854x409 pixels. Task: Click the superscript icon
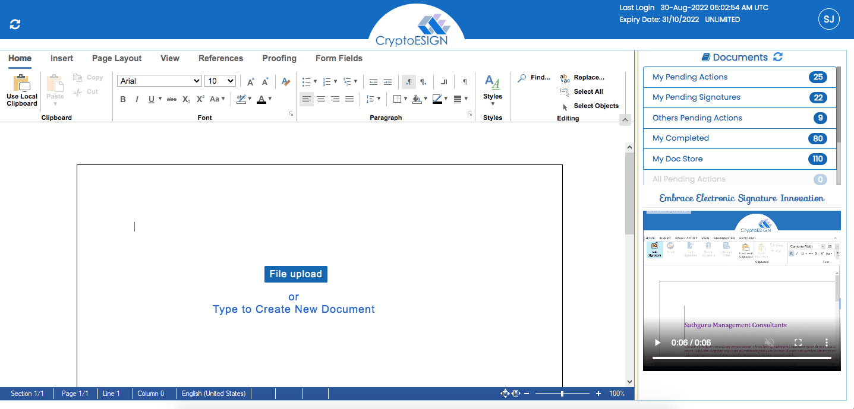click(x=200, y=99)
